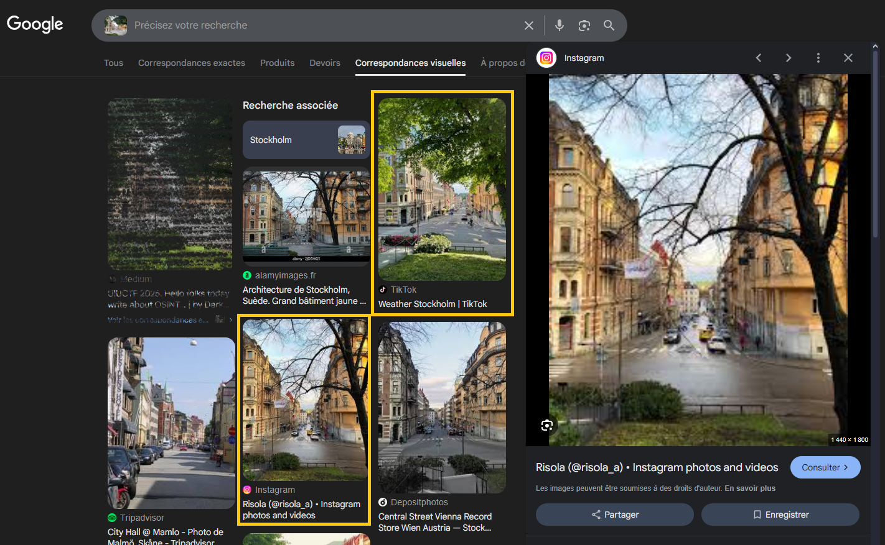Open the Google logo homepage link
The image size is (885, 545).
[x=35, y=24]
